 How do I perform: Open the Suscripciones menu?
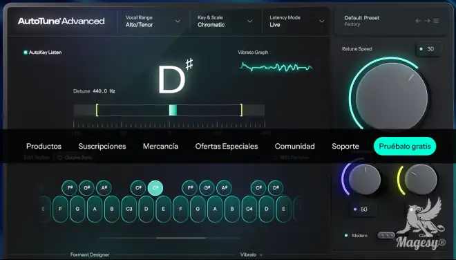[102, 146]
